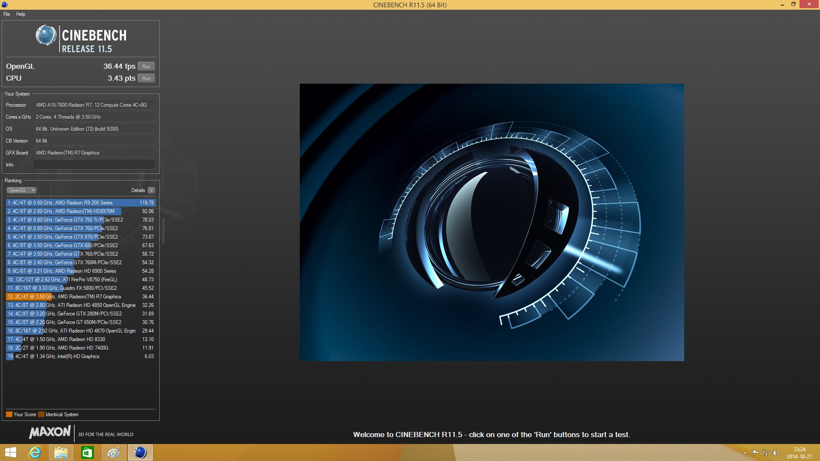Open the Help menu
820x461 pixels.
[20, 14]
